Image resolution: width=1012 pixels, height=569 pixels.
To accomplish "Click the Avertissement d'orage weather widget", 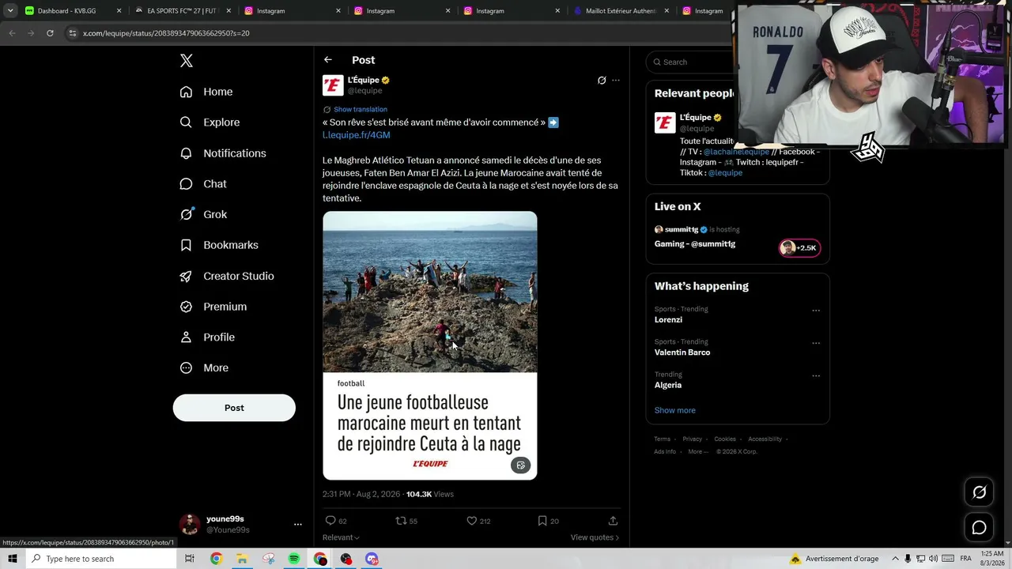I will [834, 559].
